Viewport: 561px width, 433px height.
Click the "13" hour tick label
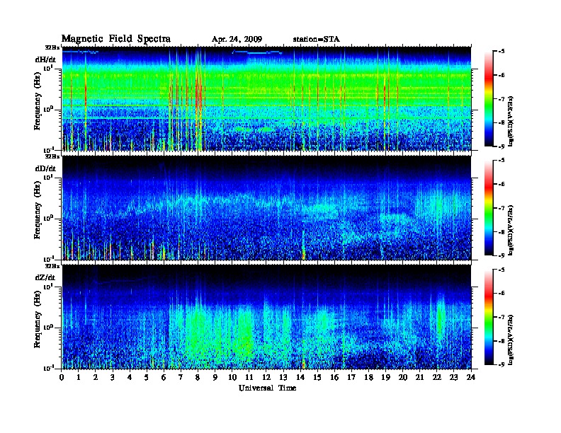[283, 378]
